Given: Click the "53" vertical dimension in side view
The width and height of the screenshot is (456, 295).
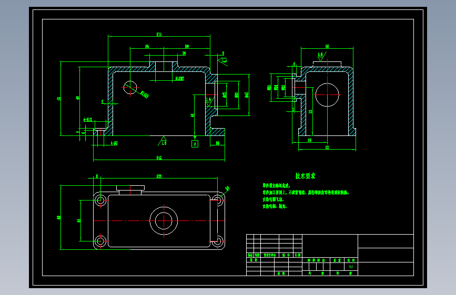Looking at the screenshot, I should coord(310,111).
